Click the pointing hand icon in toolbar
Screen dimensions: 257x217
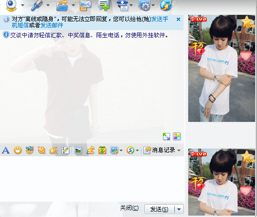(54, 150)
